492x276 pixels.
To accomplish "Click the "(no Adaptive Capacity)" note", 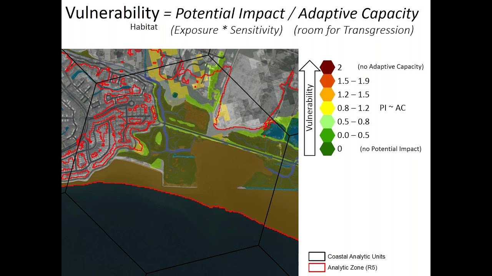I will (391, 67).
